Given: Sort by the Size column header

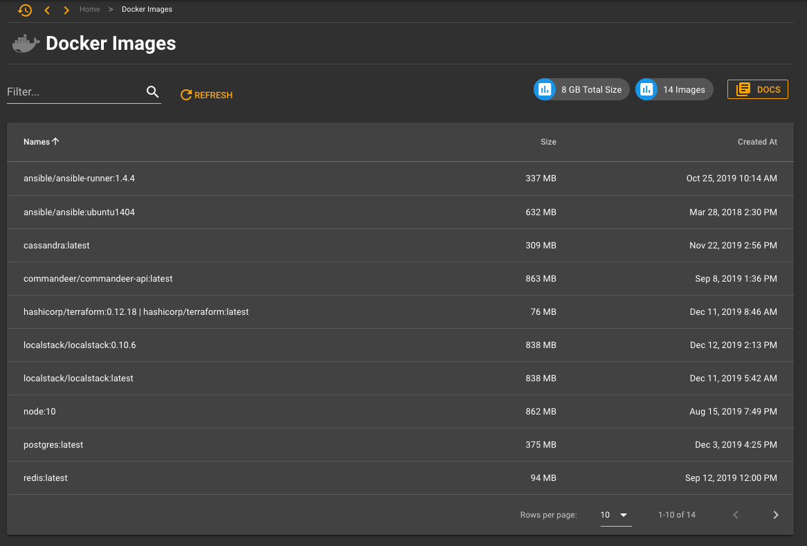Looking at the screenshot, I should click(548, 142).
